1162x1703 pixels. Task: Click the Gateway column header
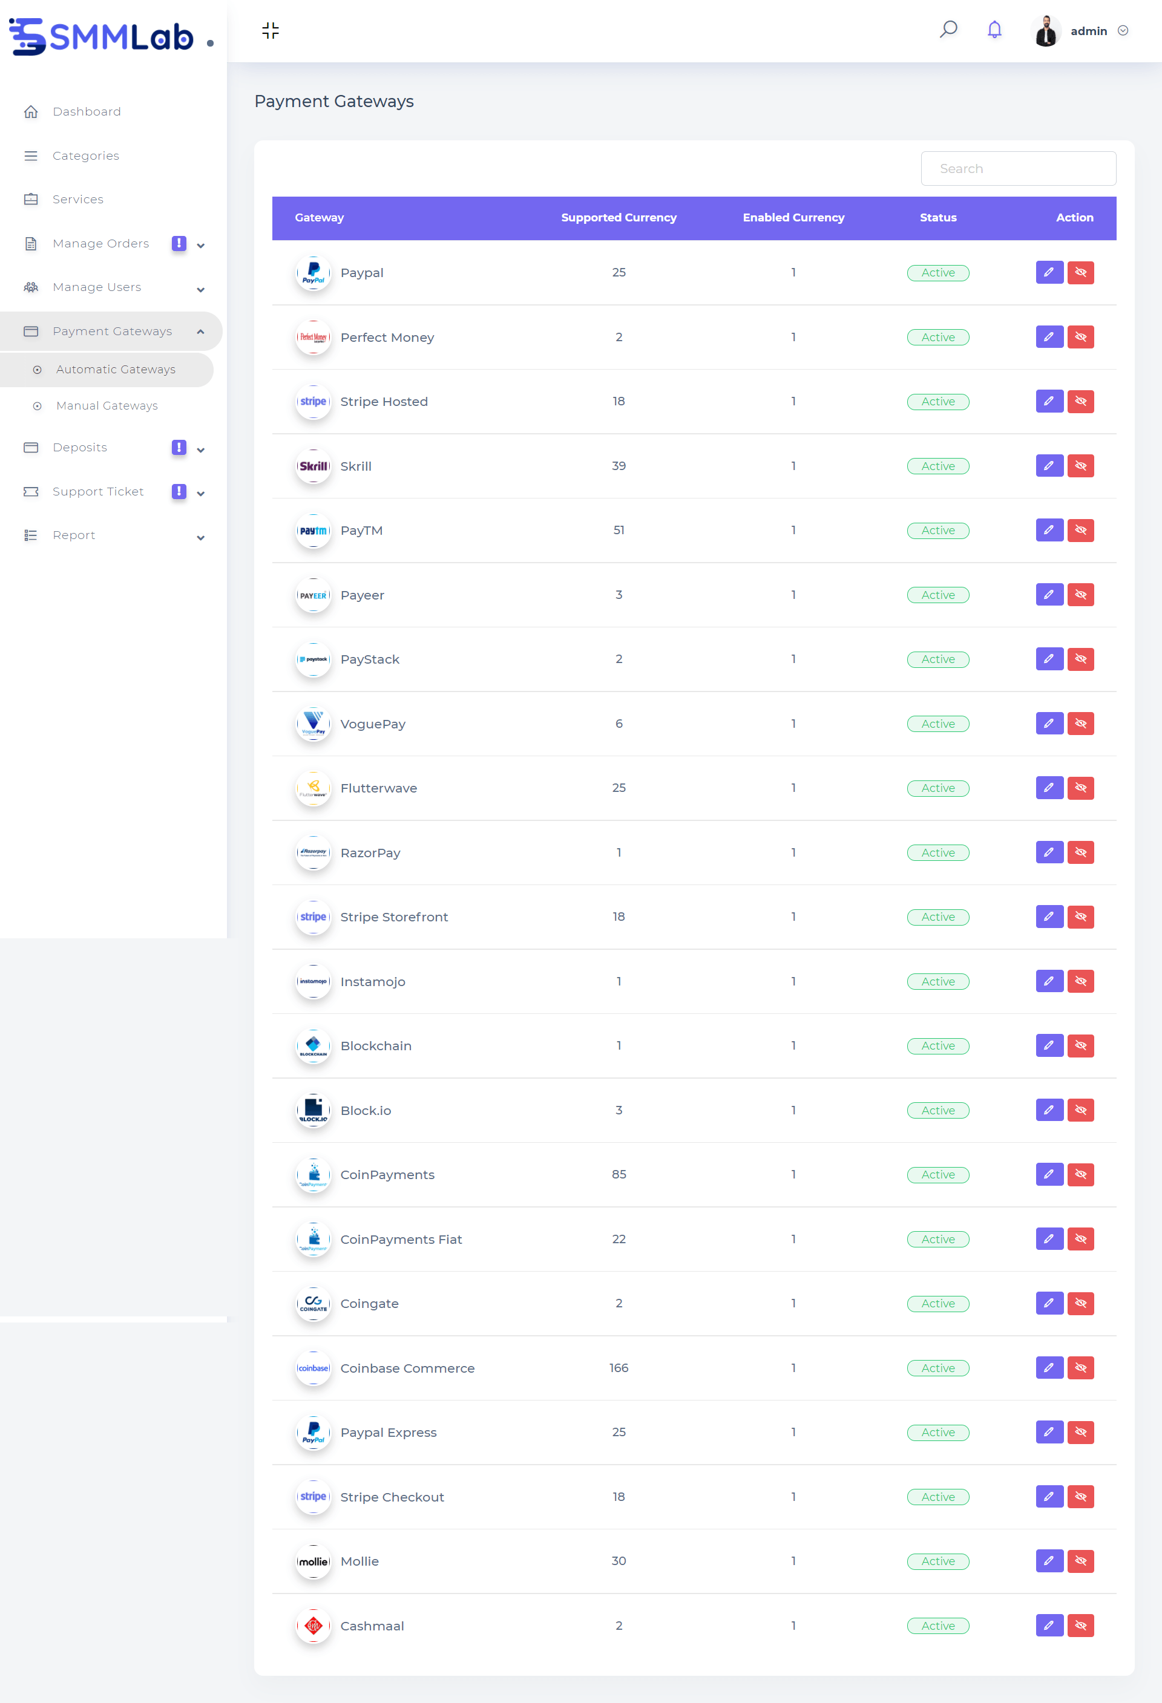[319, 218]
